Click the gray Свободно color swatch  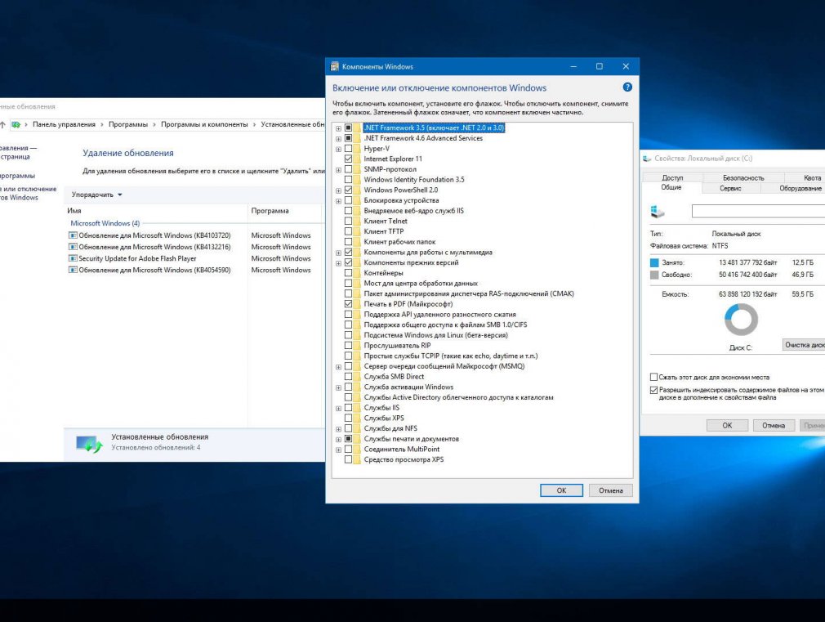tap(654, 275)
